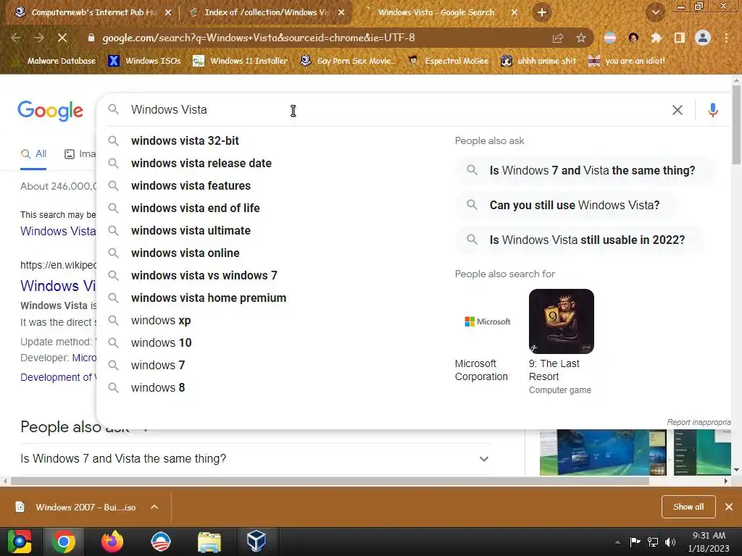This screenshot has height=556, width=742.
Task: Close the Index of /collection tab
Action: [x=341, y=13]
